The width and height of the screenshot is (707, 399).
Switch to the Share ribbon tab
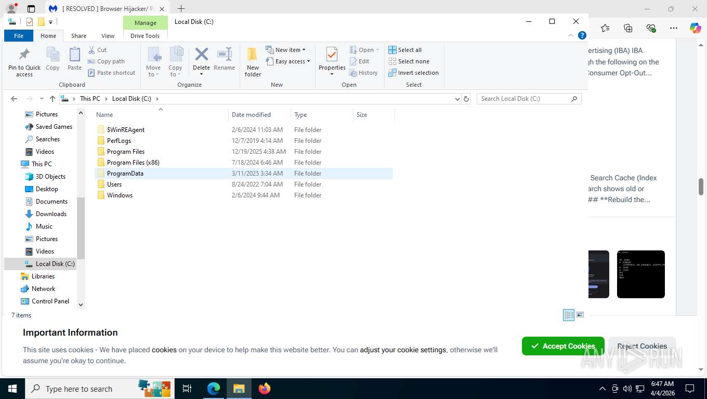point(78,36)
